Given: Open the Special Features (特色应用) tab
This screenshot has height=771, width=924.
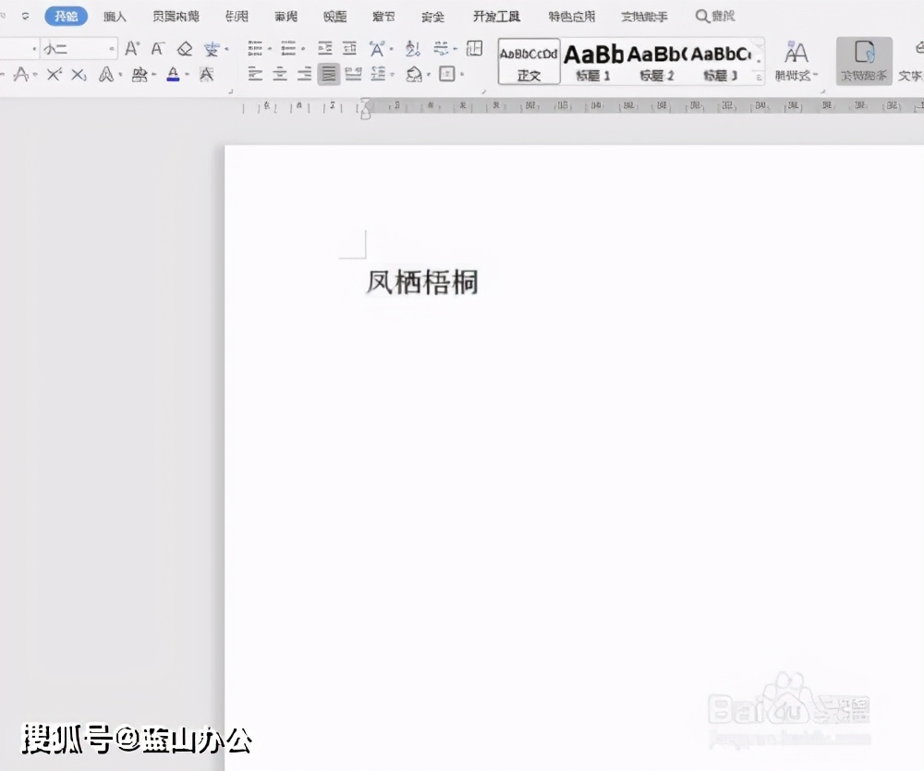Looking at the screenshot, I should pos(572,17).
